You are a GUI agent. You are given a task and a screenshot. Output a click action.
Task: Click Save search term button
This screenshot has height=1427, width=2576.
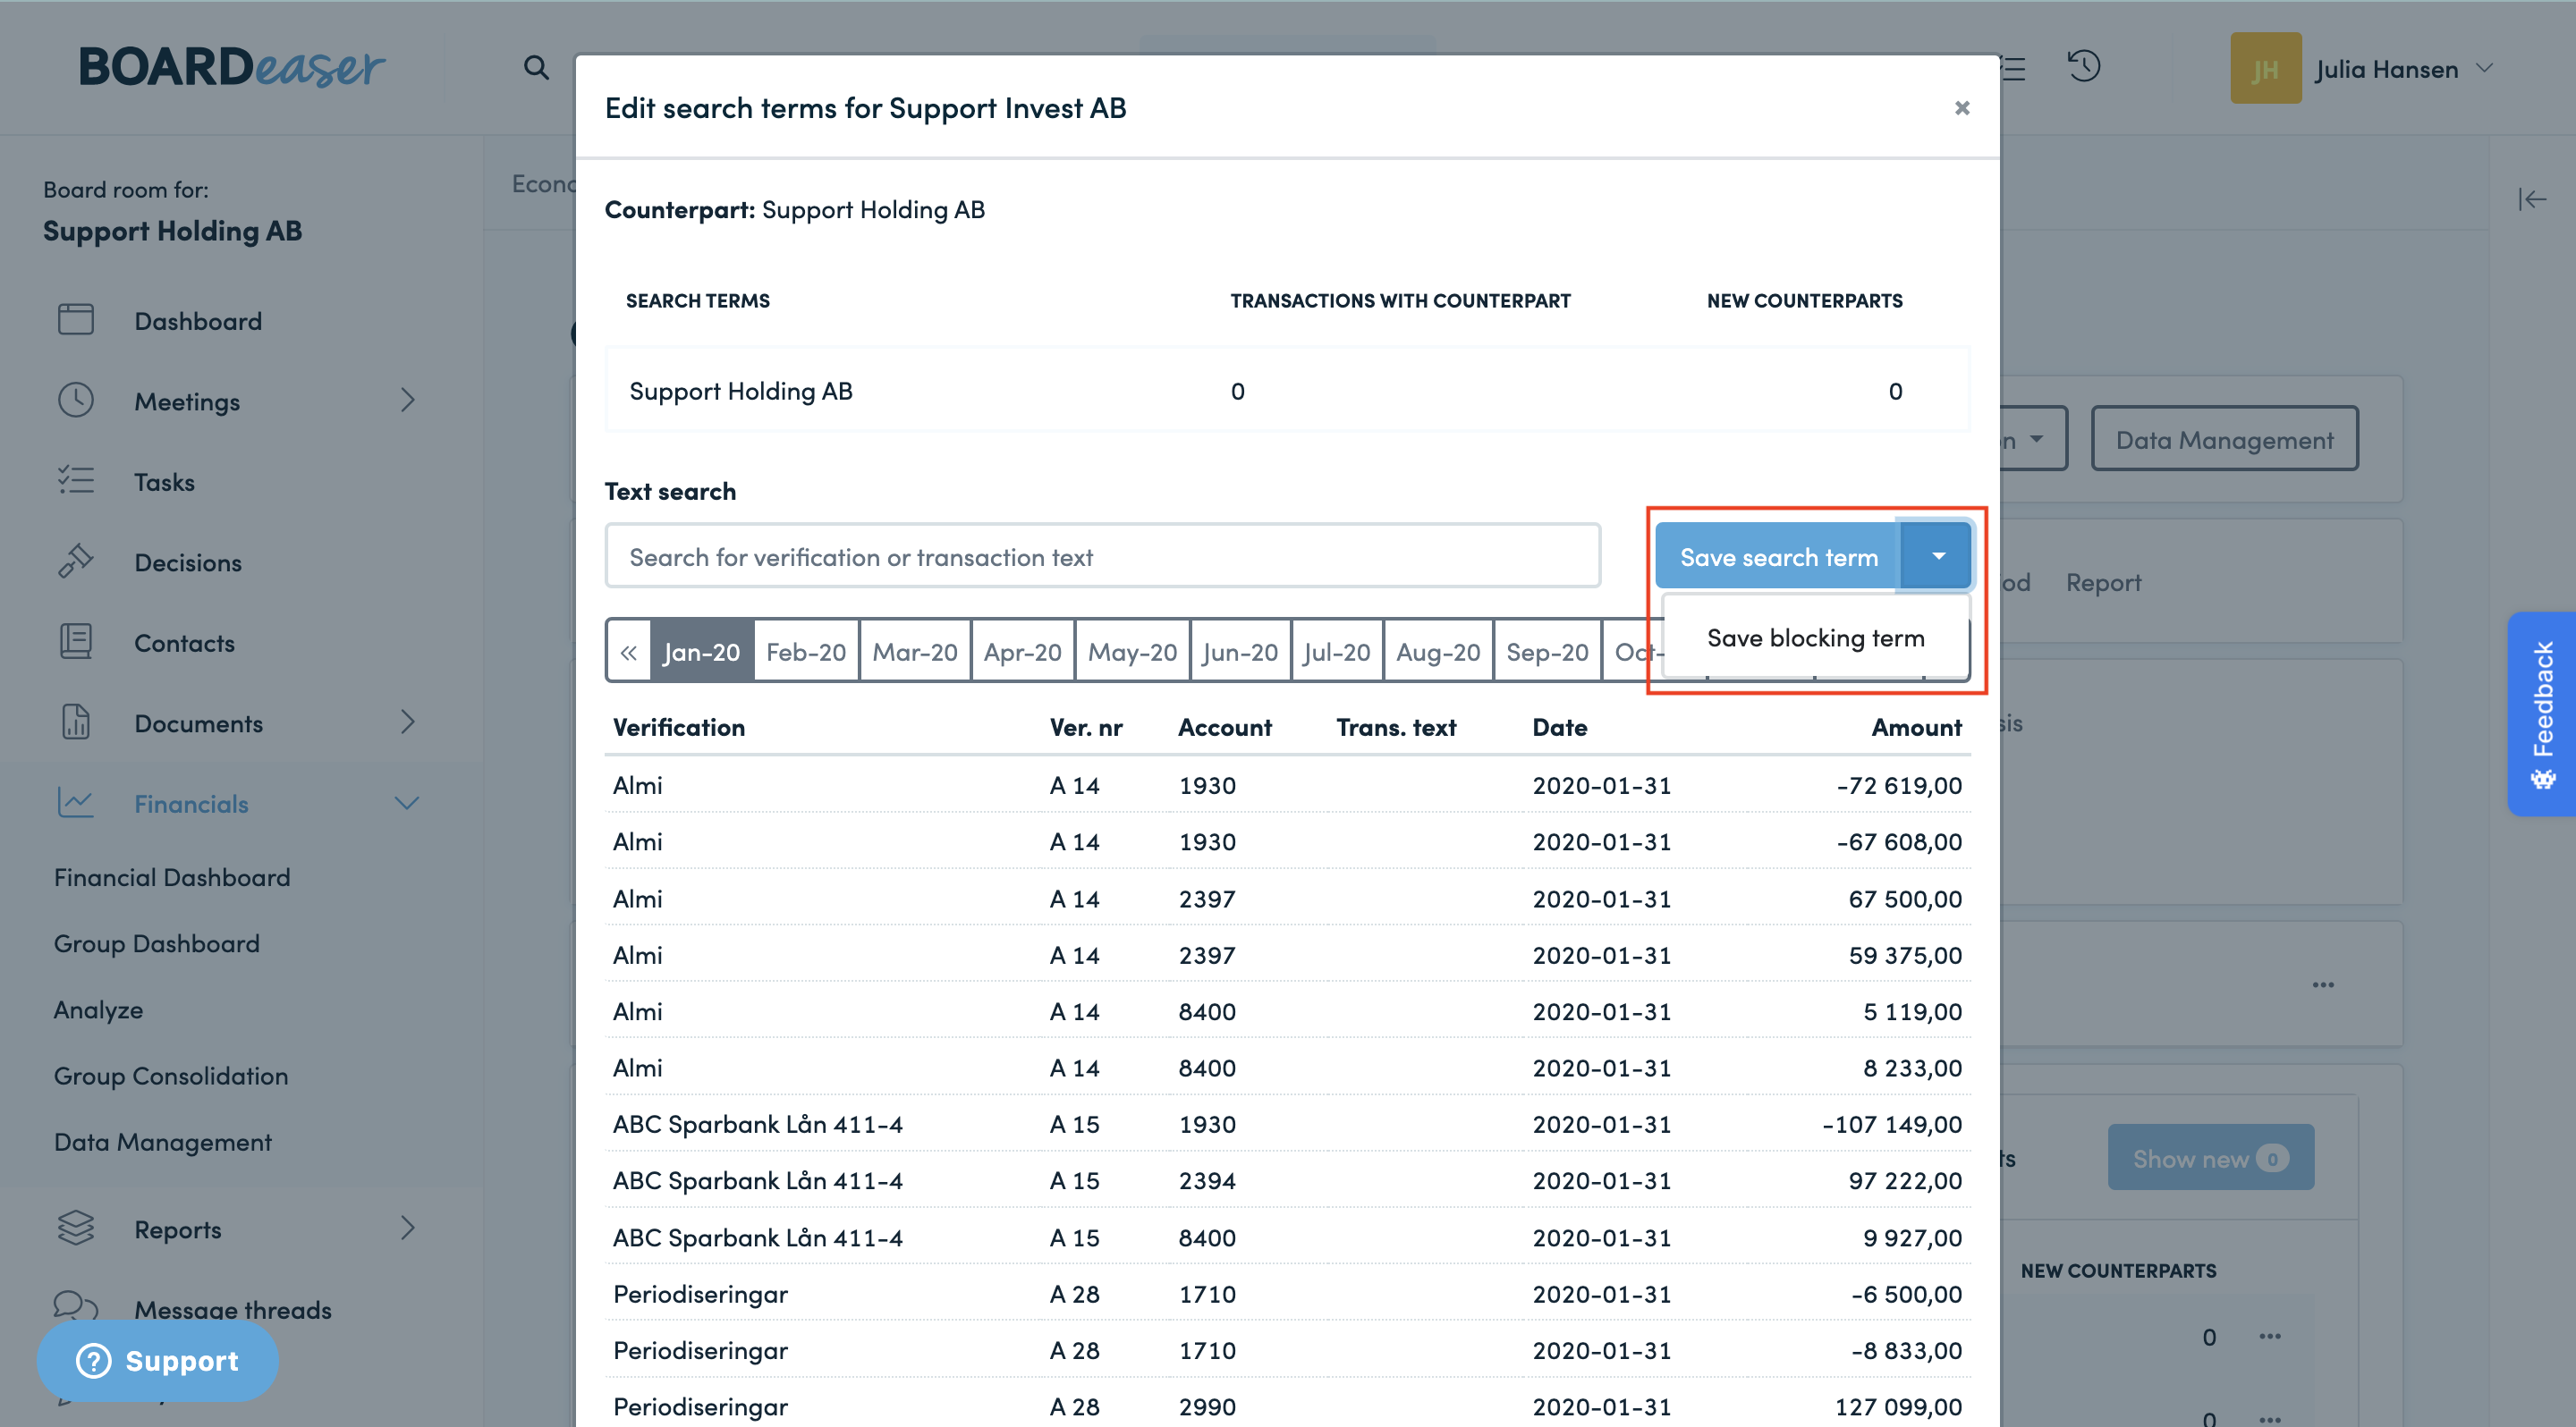pyautogui.click(x=1778, y=557)
